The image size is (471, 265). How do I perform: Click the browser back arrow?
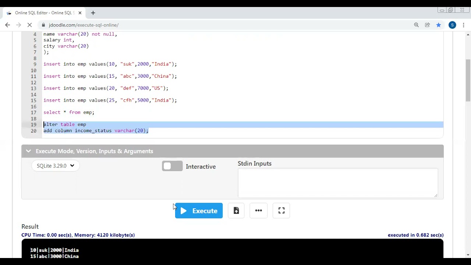click(8, 25)
